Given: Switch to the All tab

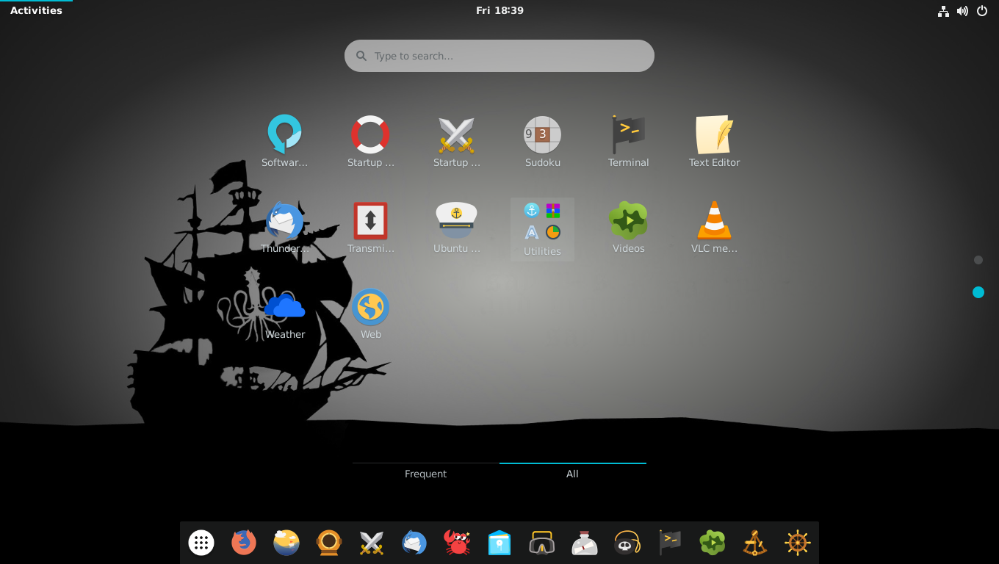Looking at the screenshot, I should (x=573, y=474).
